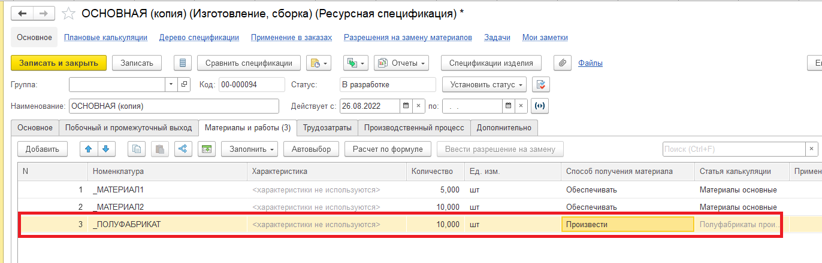Open the create-based-on document icon dropdown
The width and height of the screenshot is (822, 263).
tap(318, 63)
